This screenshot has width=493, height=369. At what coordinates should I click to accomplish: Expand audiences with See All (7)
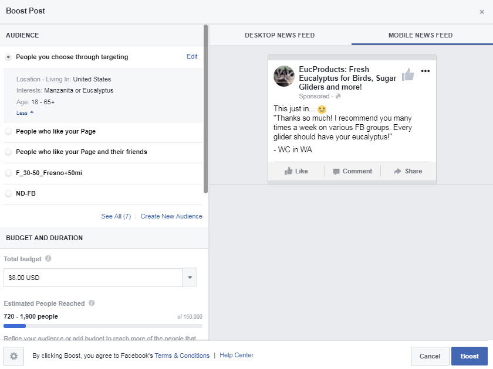(x=116, y=216)
